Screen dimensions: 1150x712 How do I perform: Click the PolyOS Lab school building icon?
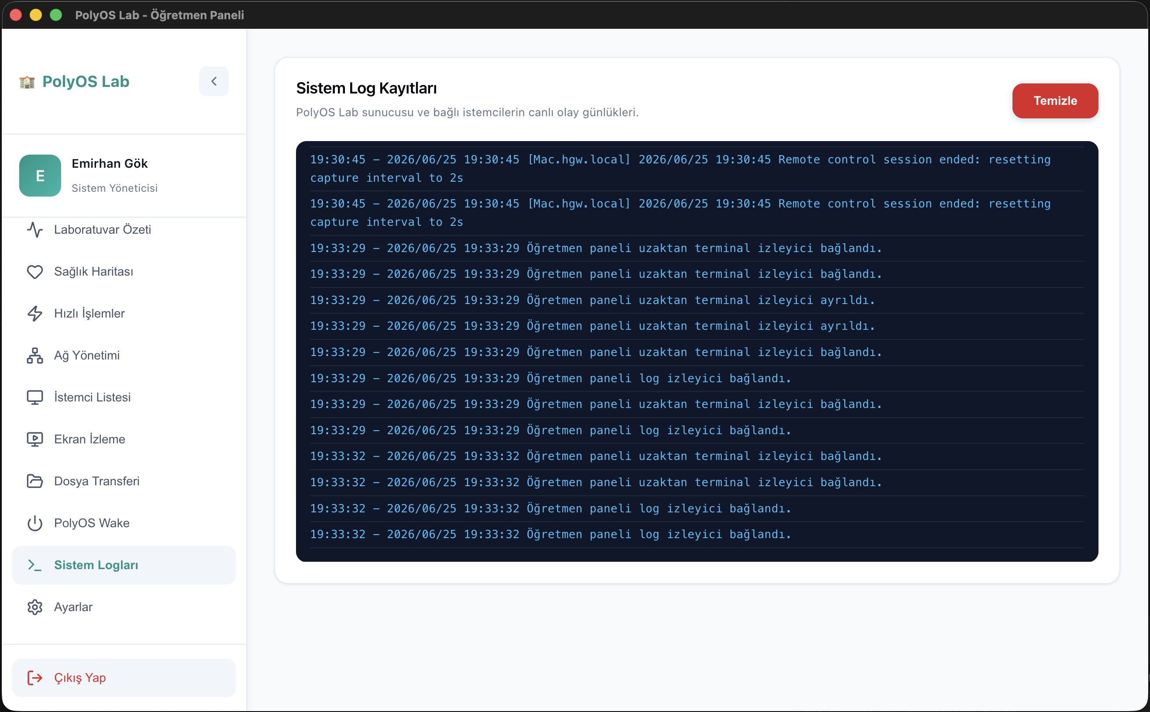coord(28,83)
